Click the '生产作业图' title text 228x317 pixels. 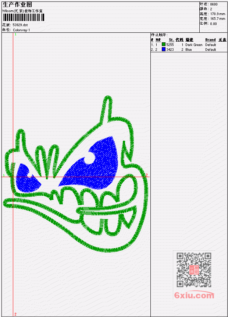pos(17,5)
